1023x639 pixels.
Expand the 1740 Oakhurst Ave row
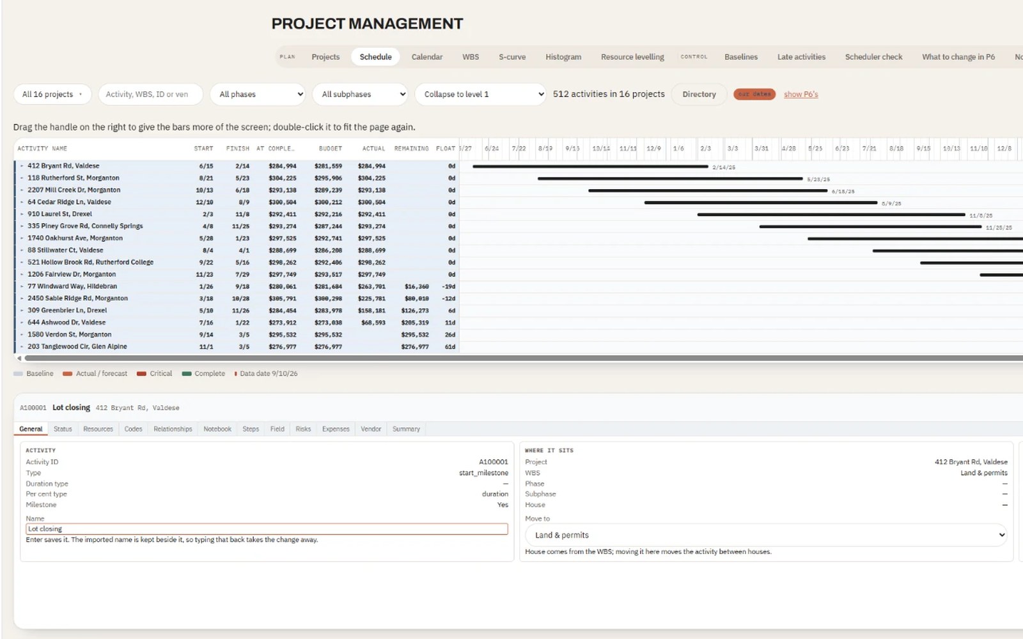(22, 238)
